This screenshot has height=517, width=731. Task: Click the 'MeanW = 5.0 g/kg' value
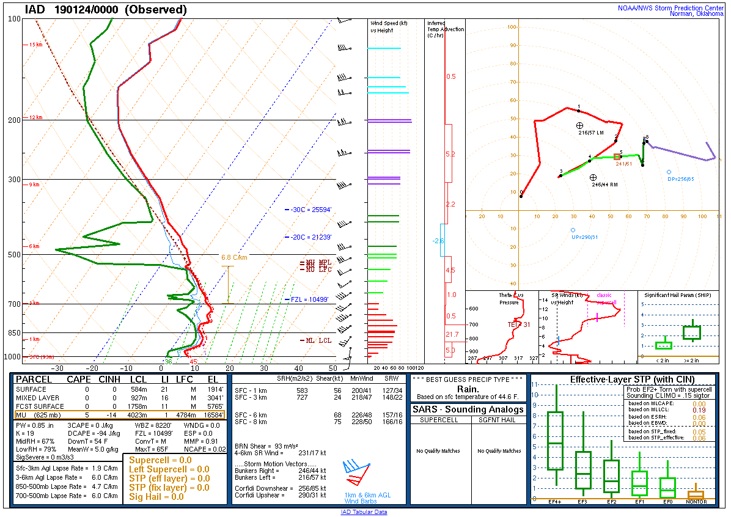[x=94, y=449]
